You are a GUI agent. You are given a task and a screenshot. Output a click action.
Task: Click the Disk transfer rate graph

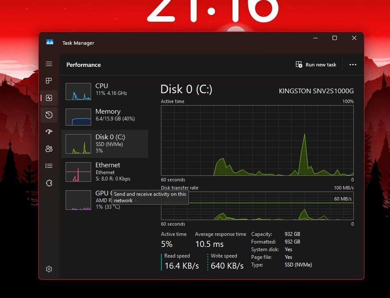(257, 206)
